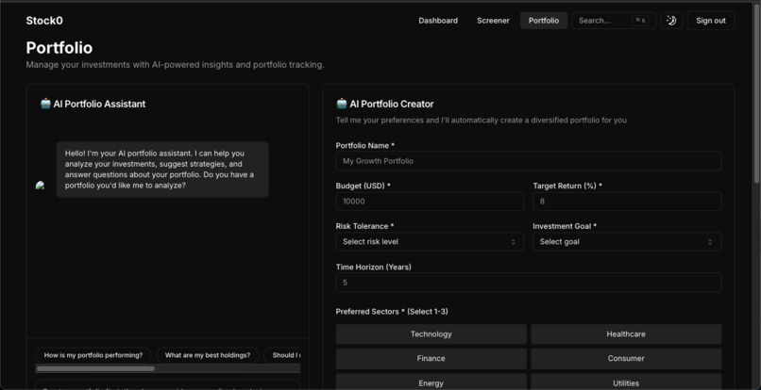This screenshot has width=761, height=390.
Task: Click the Sign out button
Action: [x=711, y=21]
